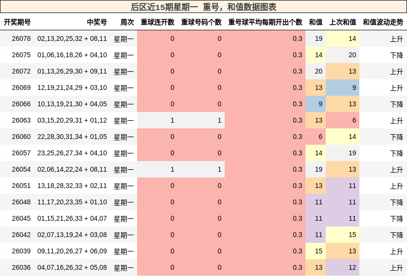The width and height of the screenshot is (407, 276).
Task: Click 和值 cell 20 in row 26072
Action: [x=316, y=71]
